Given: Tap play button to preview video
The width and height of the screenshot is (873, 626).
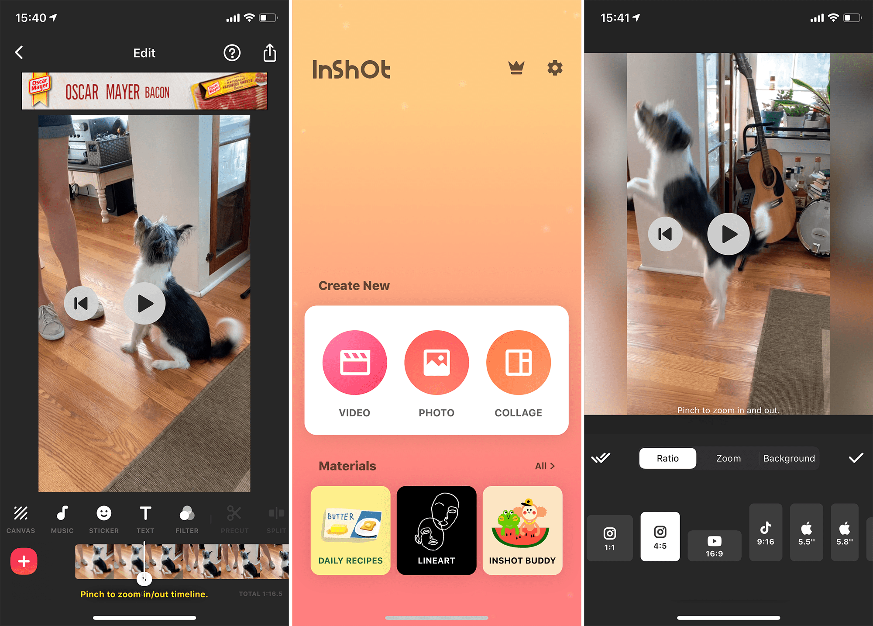Looking at the screenshot, I should point(145,304).
